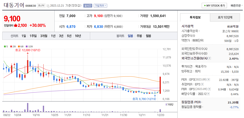Click the -0.77% sector change value
This screenshot has width=244, height=118.
[234, 107]
